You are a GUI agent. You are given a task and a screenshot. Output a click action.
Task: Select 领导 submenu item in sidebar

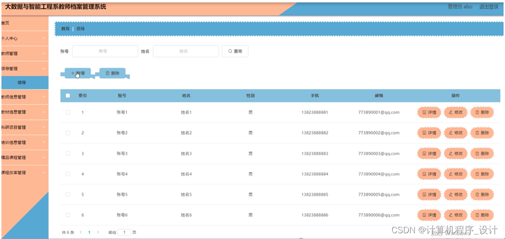pos(25,82)
